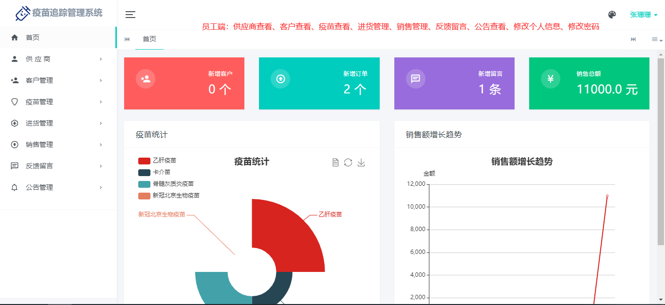Open the tab operations dropdown at far right

[x=657, y=39]
